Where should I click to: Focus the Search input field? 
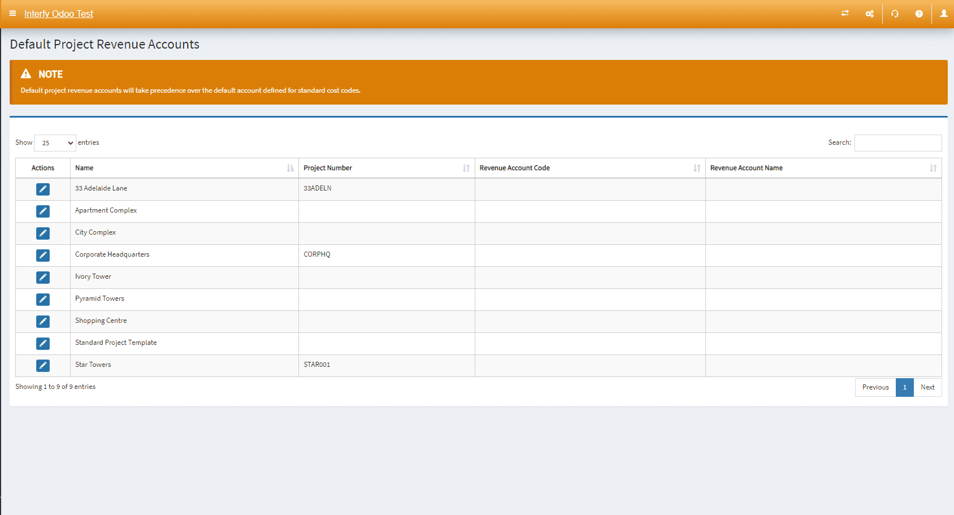pyautogui.click(x=897, y=143)
